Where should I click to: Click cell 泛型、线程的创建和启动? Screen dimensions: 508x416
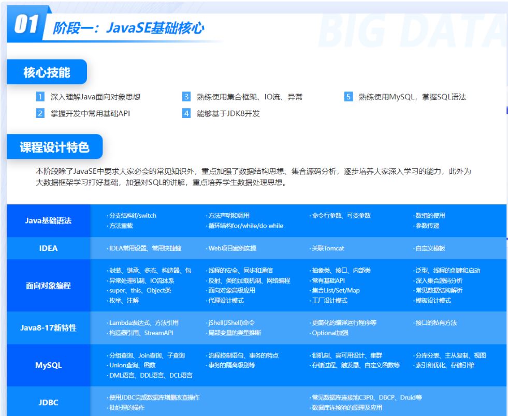pos(447,271)
